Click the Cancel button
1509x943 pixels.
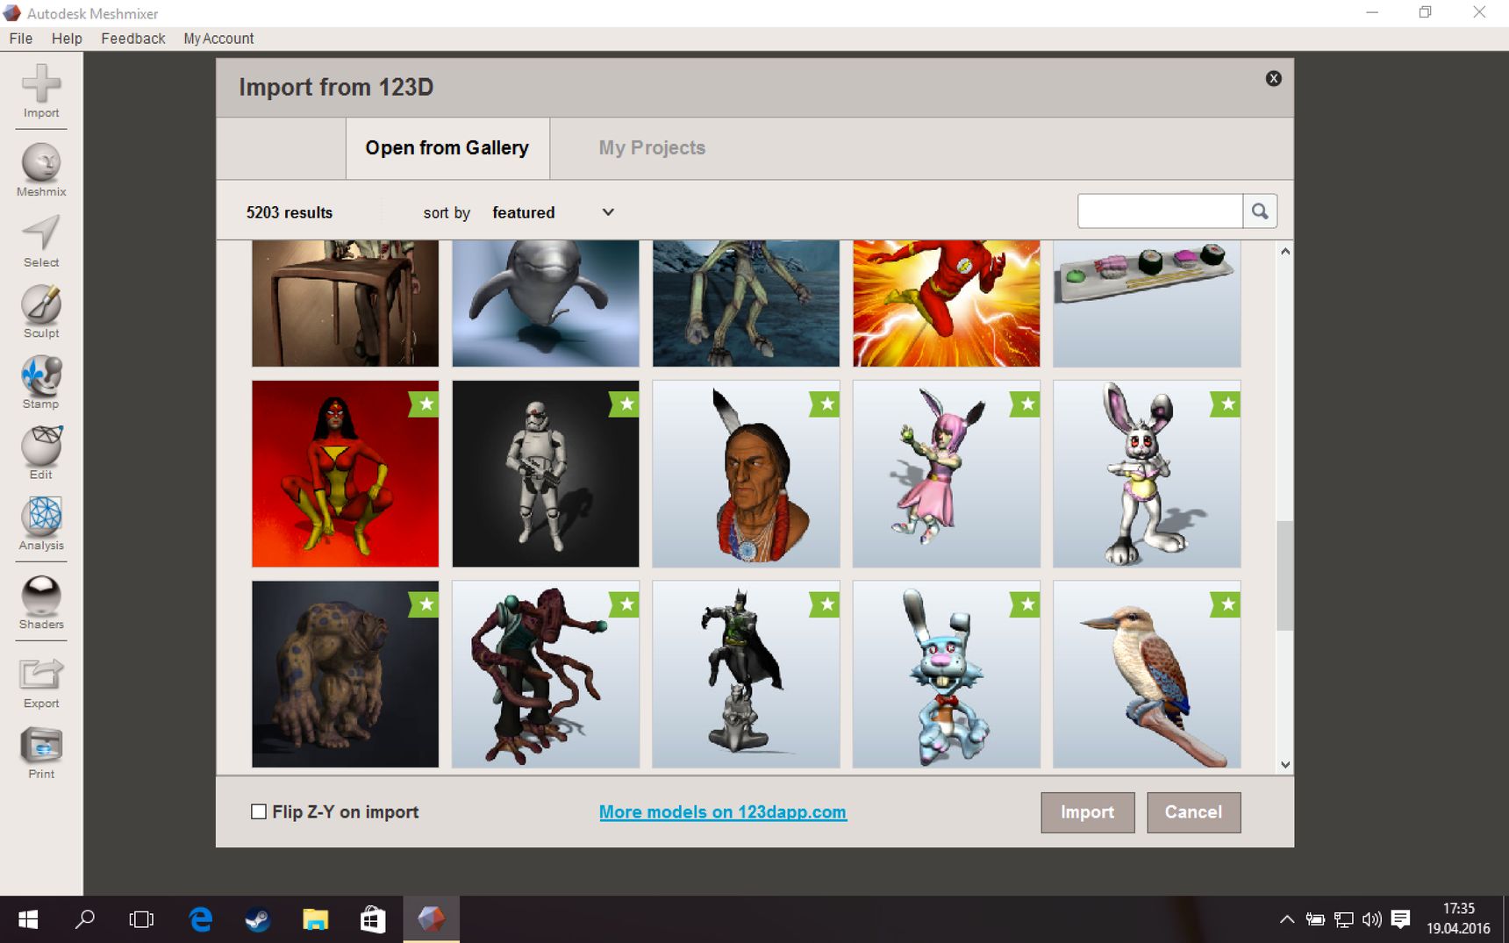(1193, 812)
